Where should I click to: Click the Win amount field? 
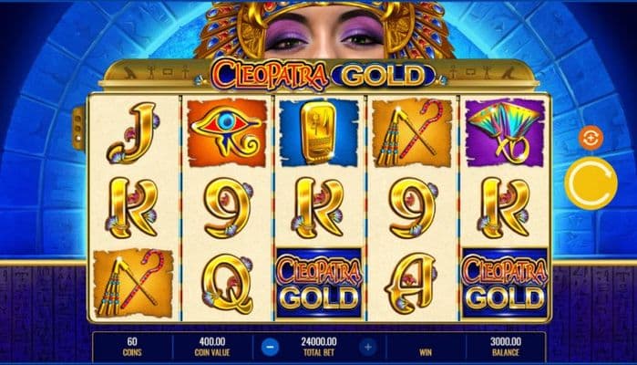pyautogui.click(x=426, y=347)
